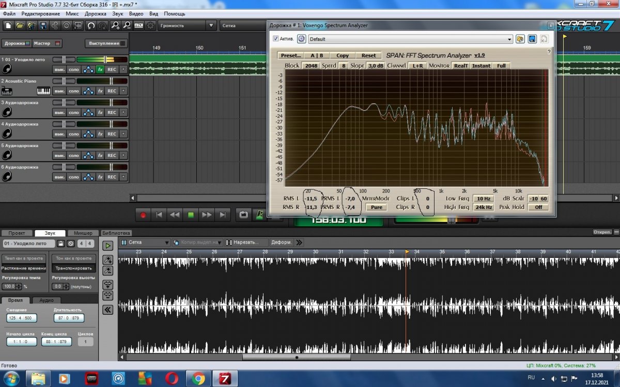Toggle the lock icon beside clip name
Viewport: 620px width, 387px height.
60,244
